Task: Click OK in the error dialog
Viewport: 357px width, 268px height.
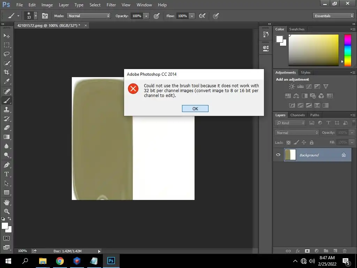Action: 195,109
